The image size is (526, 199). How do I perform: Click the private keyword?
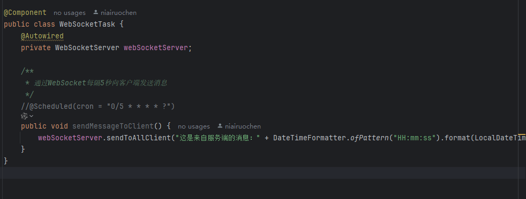tap(36, 47)
